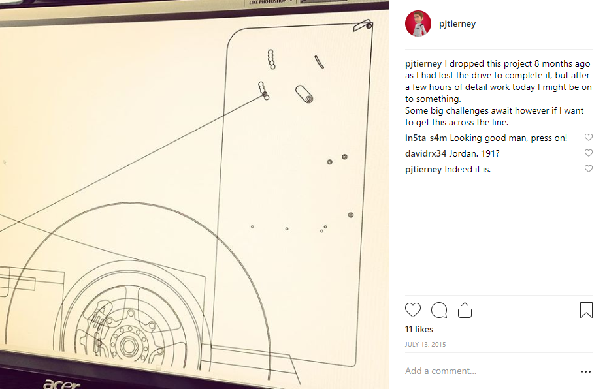Click the pjtierney profile avatar
Image resolution: width=607 pixels, height=389 pixels.
click(x=418, y=23)
